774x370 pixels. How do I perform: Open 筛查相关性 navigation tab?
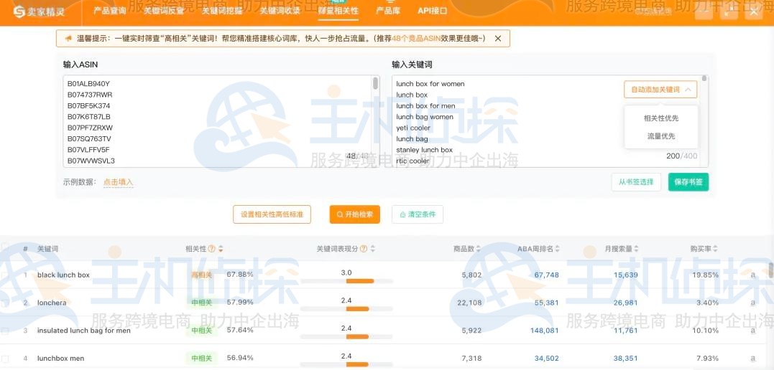pyautogui.click(x=338, y=11)
